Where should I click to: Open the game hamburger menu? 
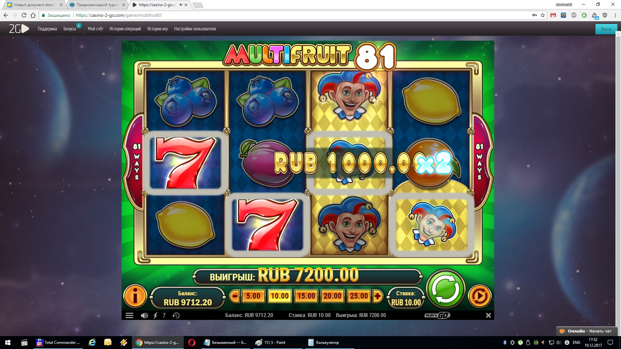tap(129, 315)
